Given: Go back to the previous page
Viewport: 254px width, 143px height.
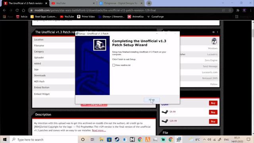Looking at the screenshot, I should [x=4, y=10].
